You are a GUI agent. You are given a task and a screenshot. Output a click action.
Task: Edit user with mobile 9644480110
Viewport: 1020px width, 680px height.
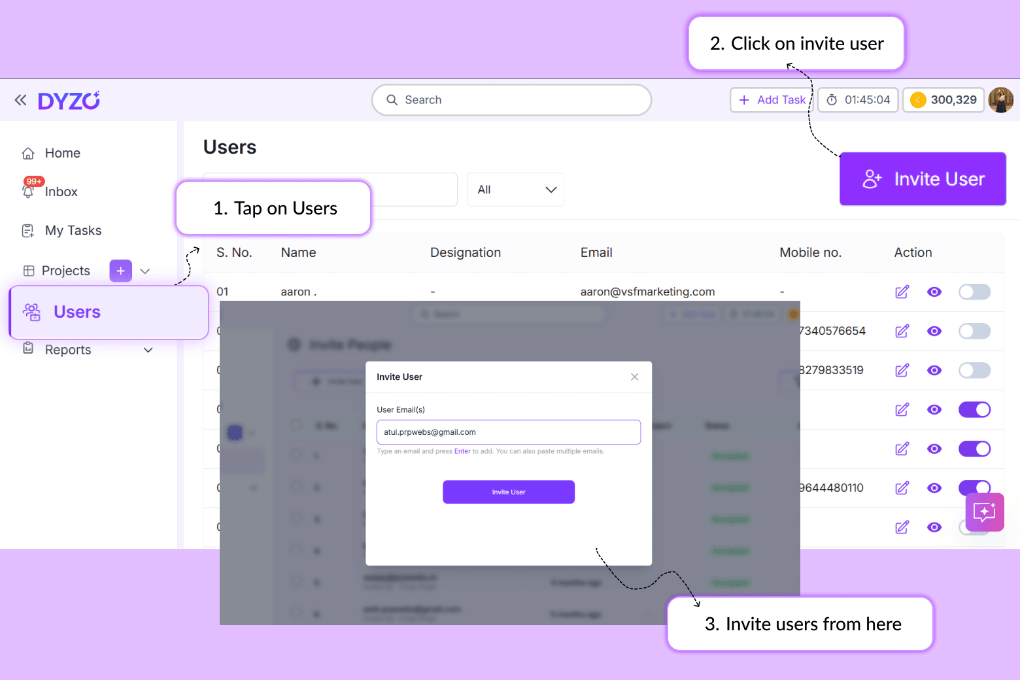[902, 488]
